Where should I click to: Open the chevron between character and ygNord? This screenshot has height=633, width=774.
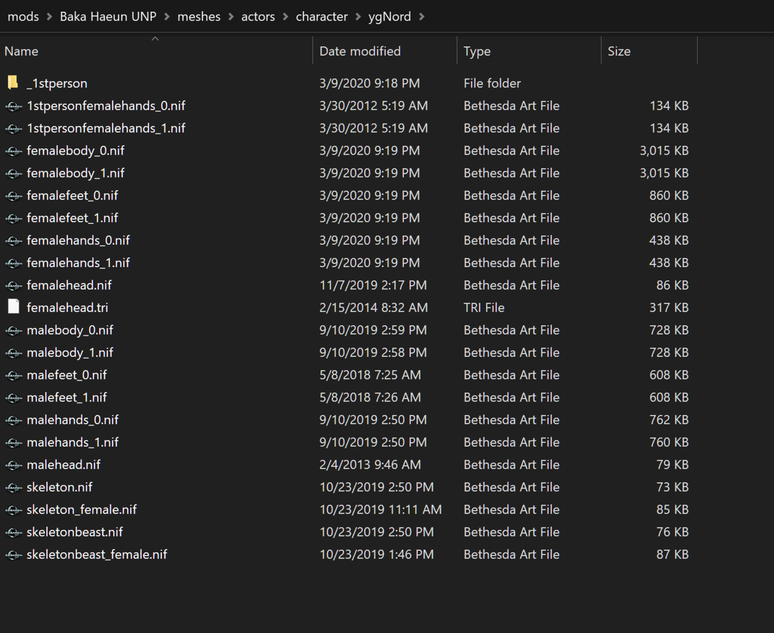pos(357,16)
